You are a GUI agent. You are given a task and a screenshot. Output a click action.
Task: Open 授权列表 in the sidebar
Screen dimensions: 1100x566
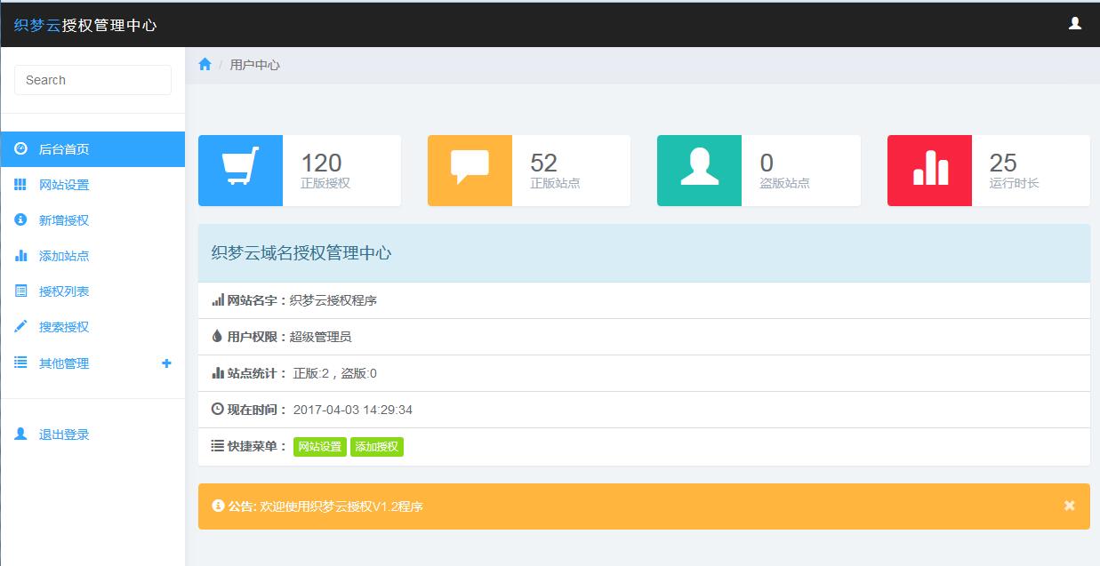[92, 291]
